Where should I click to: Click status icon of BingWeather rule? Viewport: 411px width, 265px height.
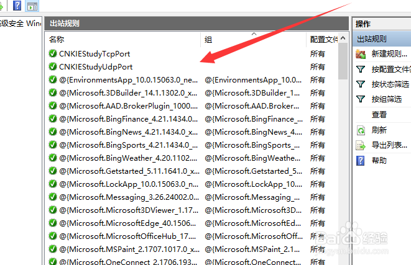coord(53,158)
